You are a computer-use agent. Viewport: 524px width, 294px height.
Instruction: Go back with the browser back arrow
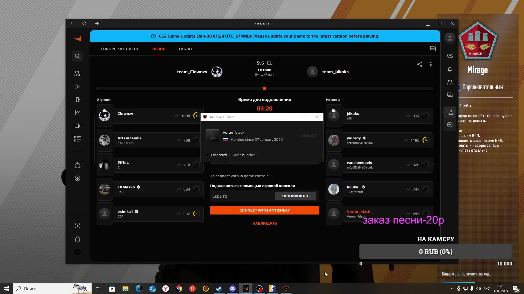pyautogui.click(x=72, y=23)
